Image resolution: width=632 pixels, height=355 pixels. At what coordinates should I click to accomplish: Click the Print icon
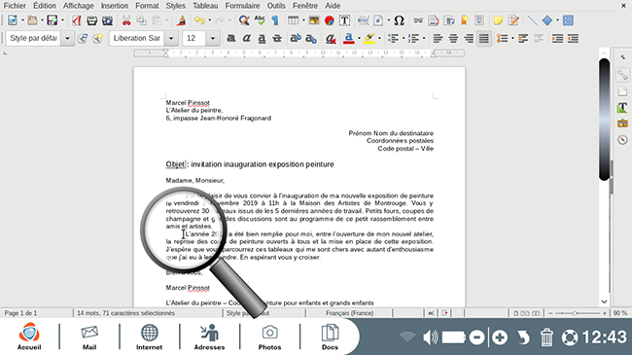click(92, 20)
